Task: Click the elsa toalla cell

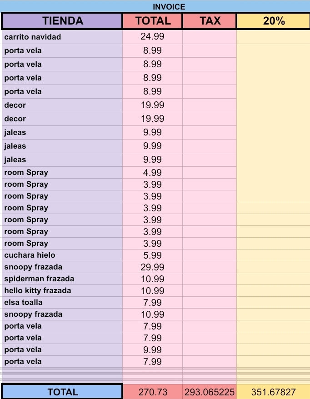Action: click(x=62, y=303)
